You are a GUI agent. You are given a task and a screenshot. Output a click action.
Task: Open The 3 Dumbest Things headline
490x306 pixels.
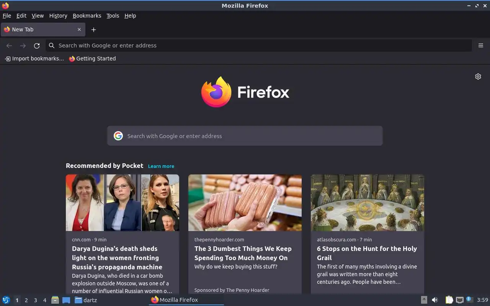tap(243, 253)
